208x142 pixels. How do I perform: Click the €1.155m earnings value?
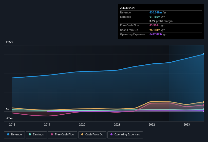155,17
